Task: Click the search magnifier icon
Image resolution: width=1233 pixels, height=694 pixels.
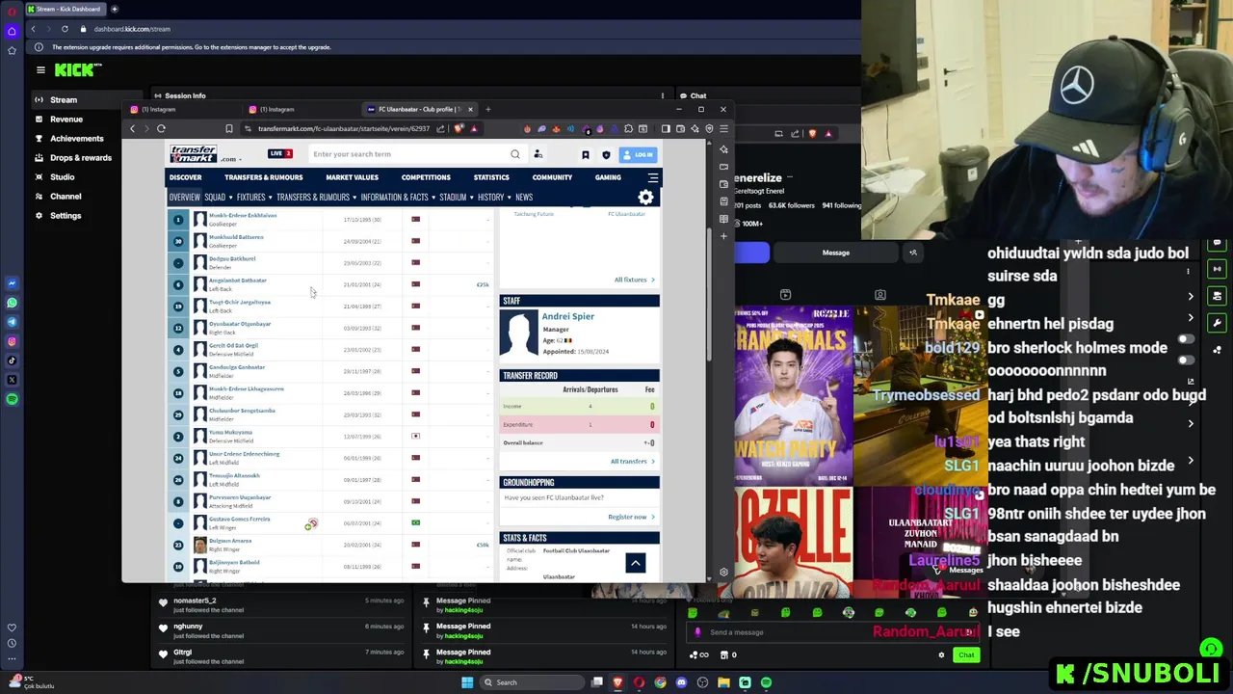Action: pos(515,154)
